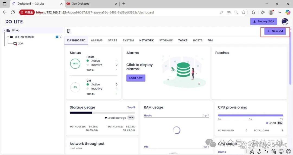Open the saved passwords key icon
The height and width of the screenshot is (155, 293).
(221, 12)
